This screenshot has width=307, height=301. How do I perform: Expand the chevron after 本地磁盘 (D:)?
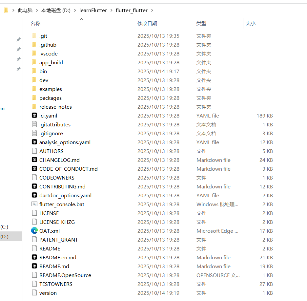click(75, 11)
